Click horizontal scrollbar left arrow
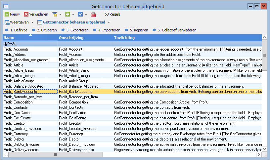The width and height of the screenshot is (270, 160). 6,154
